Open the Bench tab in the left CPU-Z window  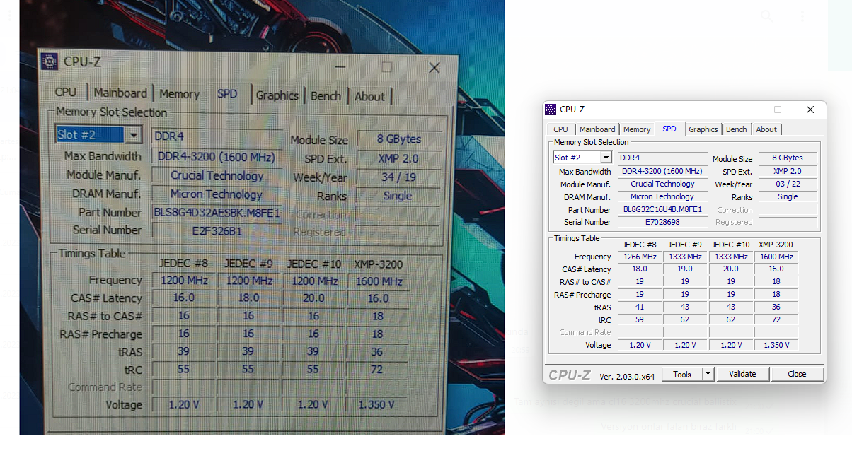[326, 96]
